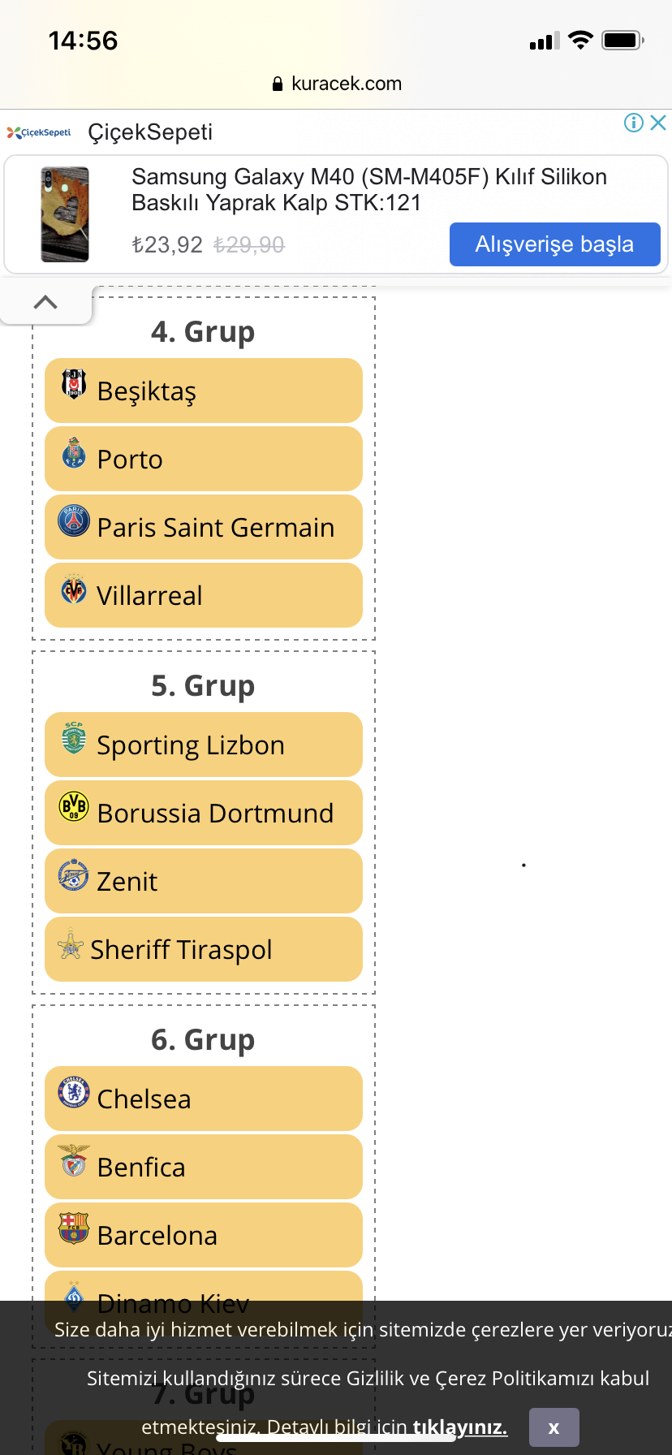The image size is (672, 1455).
Task: Open the tıklayınız cookie policy link
Action: 459,1427
